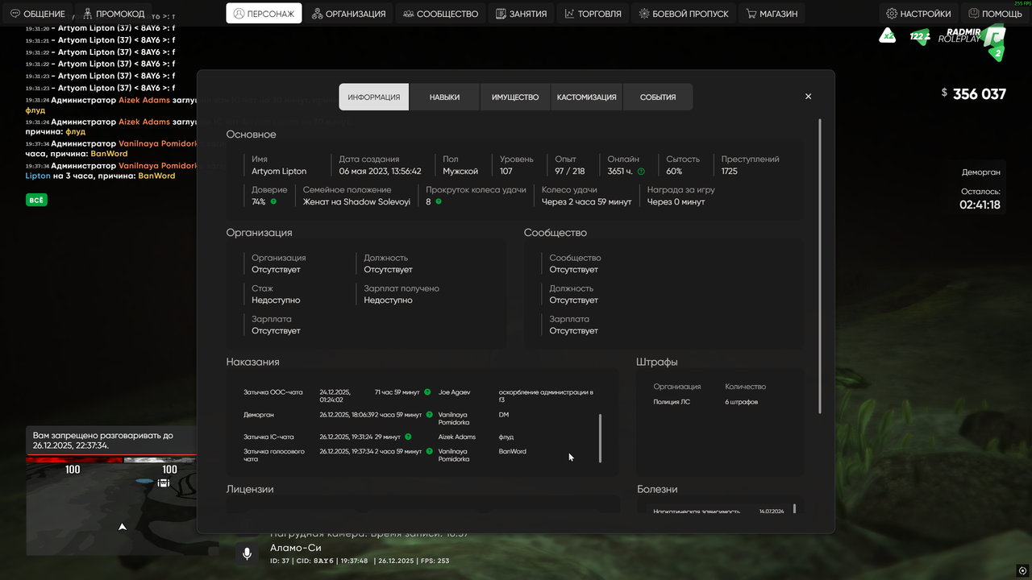Screen dimensions: 1032x580
Task: Click the small round icon in the bottom-right corner
Action: [1022, 570]
